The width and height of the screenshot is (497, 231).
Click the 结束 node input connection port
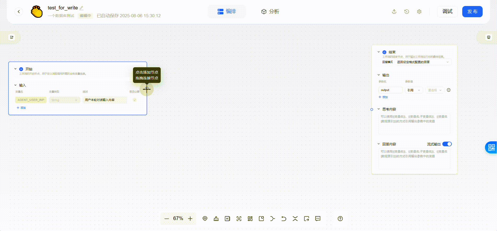tap(372, 110)
